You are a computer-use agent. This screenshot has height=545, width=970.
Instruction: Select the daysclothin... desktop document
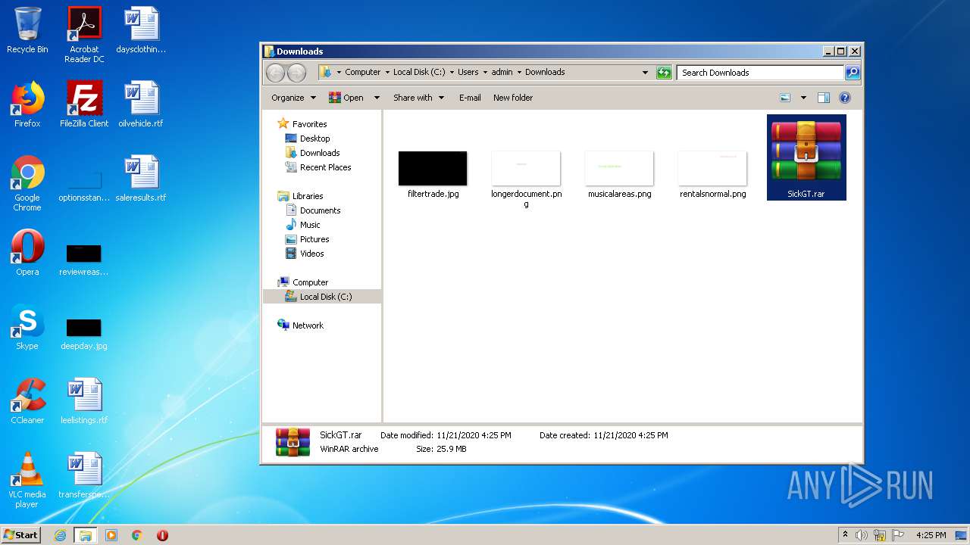pyautogui.click(x=141, y=30)
